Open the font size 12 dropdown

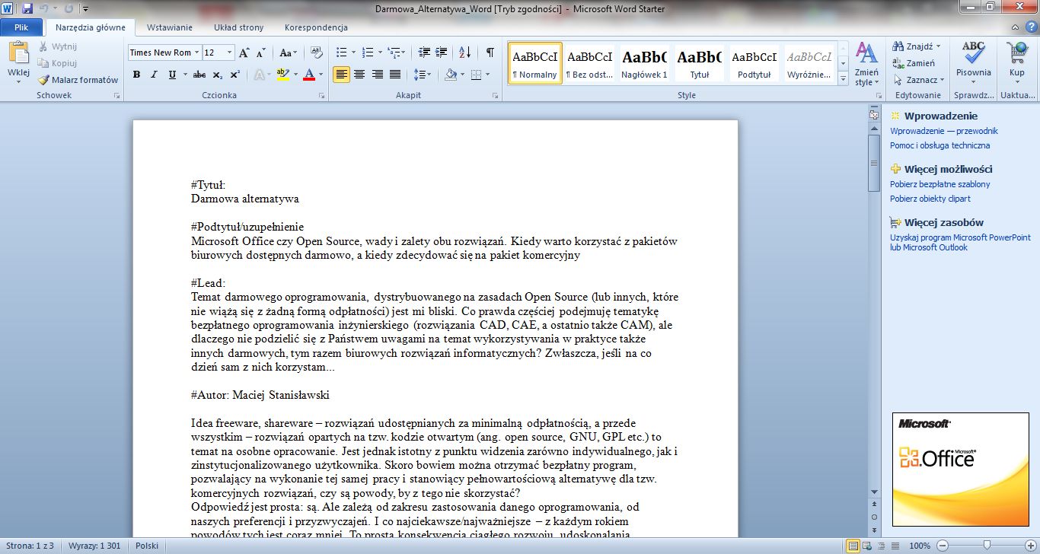pos(230,53)
